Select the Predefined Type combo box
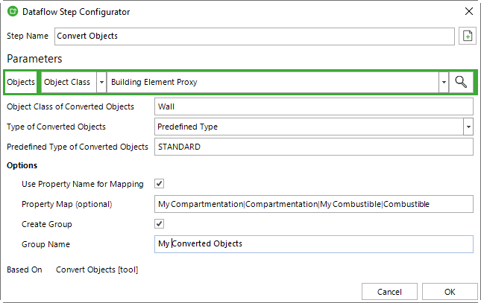 coord(313,127)
